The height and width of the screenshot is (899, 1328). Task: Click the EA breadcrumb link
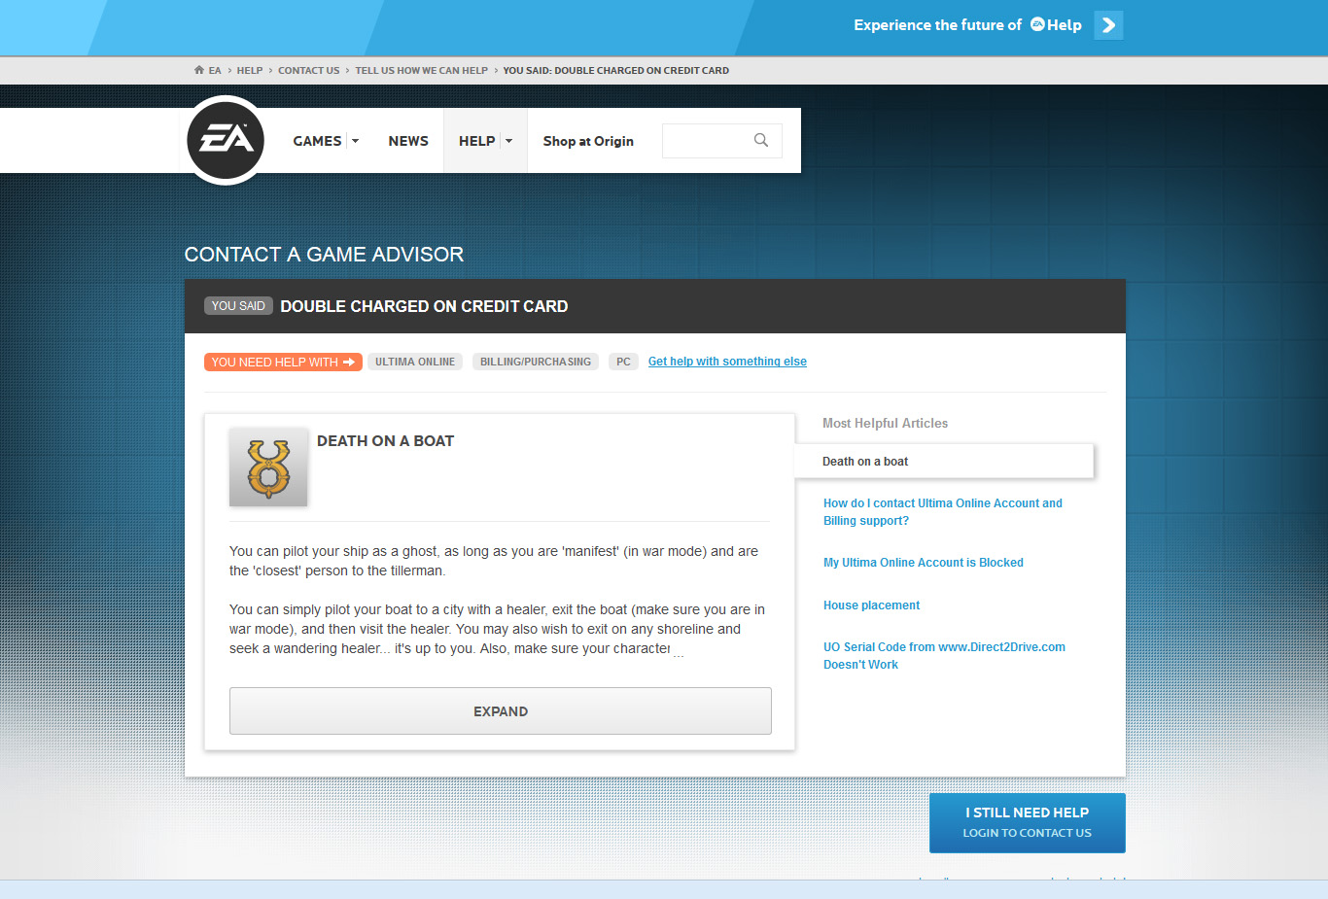coord(215,70)
